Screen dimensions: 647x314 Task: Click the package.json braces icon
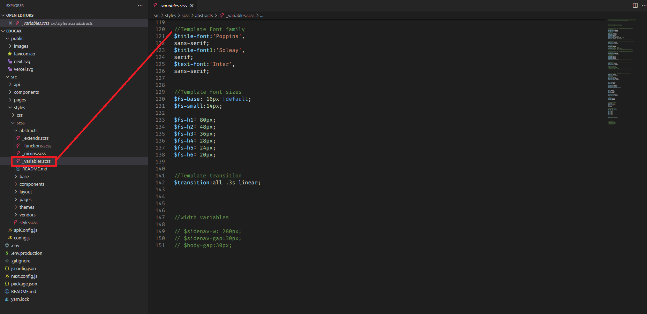click(7, 284)
